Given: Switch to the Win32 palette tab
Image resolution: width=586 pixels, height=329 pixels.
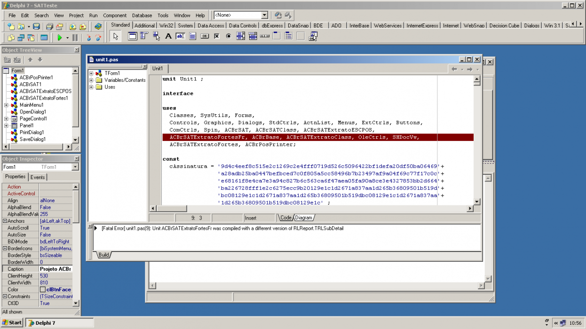Looking at the screenshot, I should coord(166,25).
